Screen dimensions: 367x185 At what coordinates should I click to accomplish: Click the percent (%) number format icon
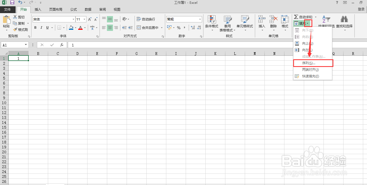point(178,28)
